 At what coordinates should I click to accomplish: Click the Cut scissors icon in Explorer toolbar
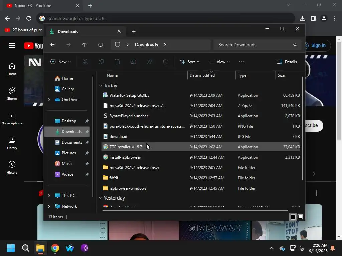point(85,62)
